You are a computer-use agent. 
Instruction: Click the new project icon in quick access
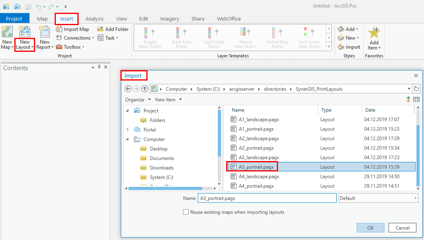[x=6, y=6]
